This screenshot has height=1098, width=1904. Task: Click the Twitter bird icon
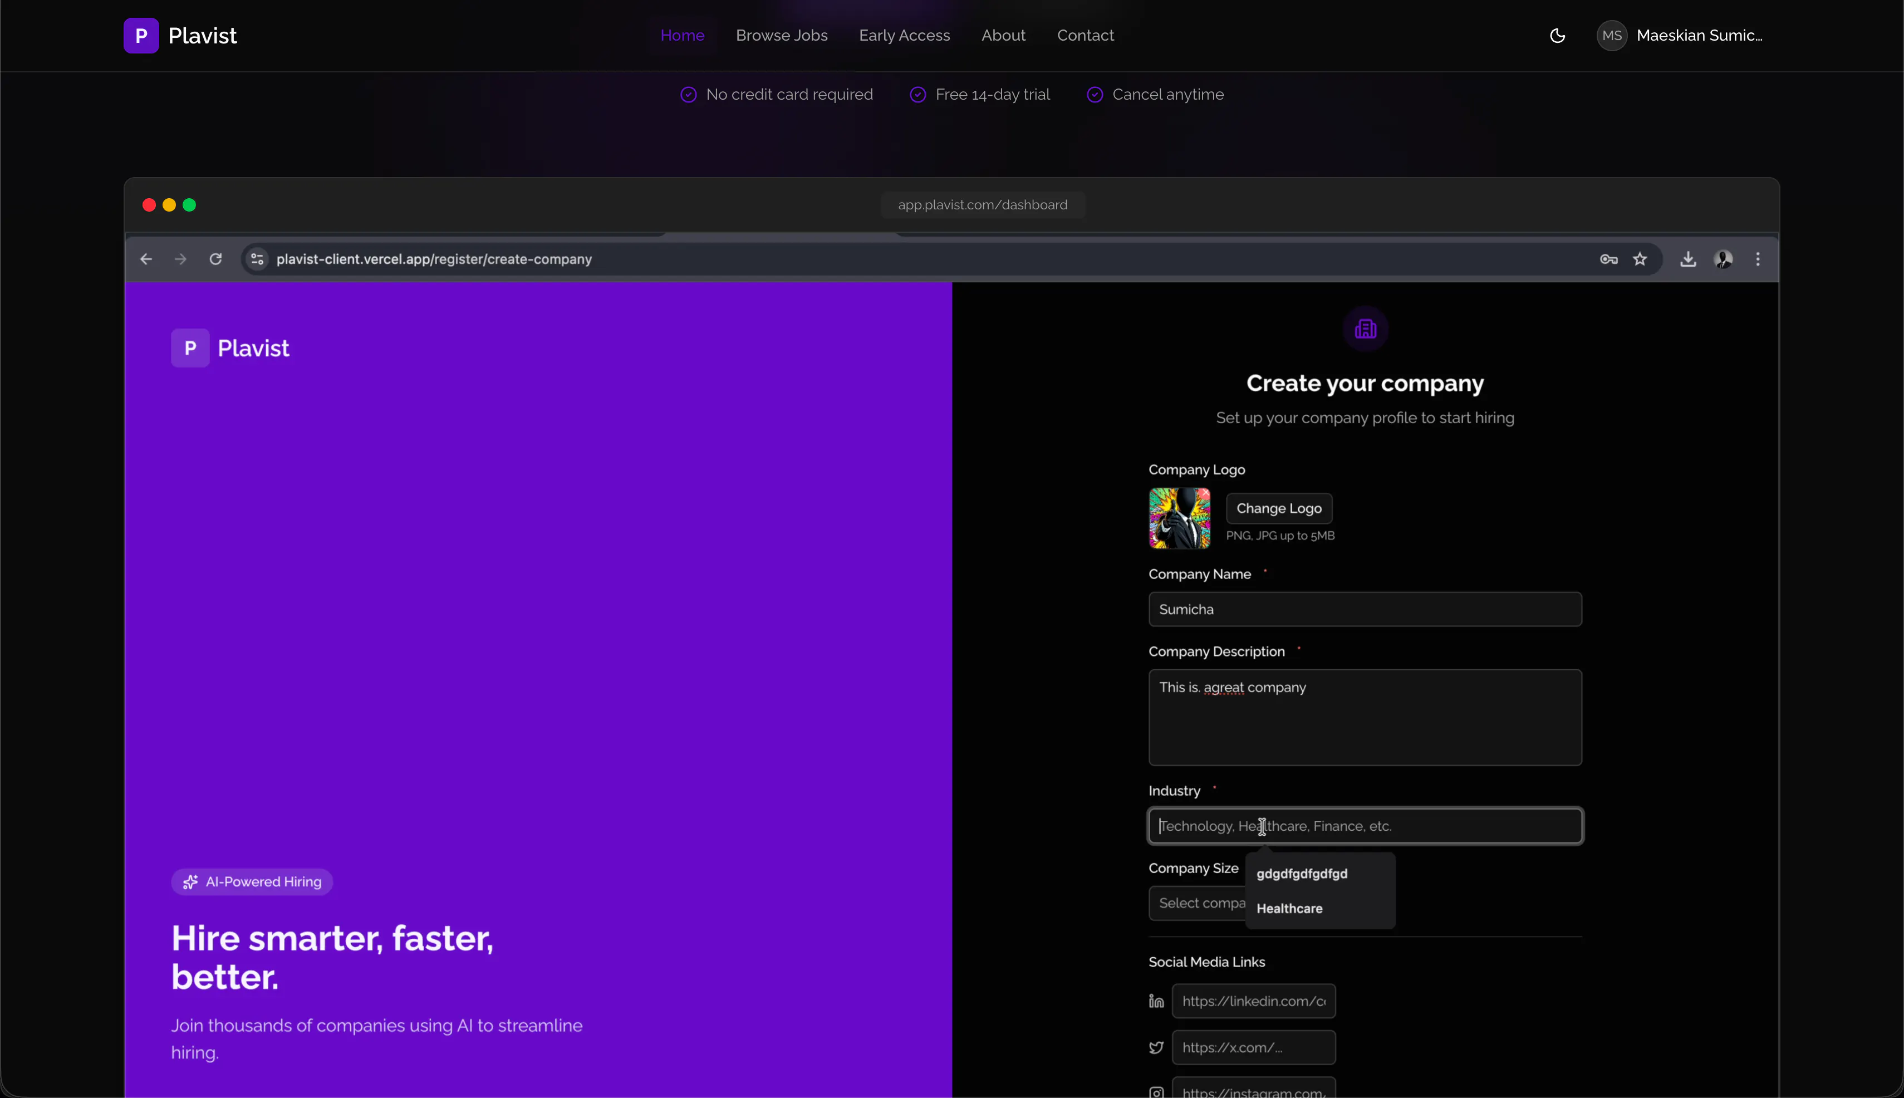[1156, 1047]
